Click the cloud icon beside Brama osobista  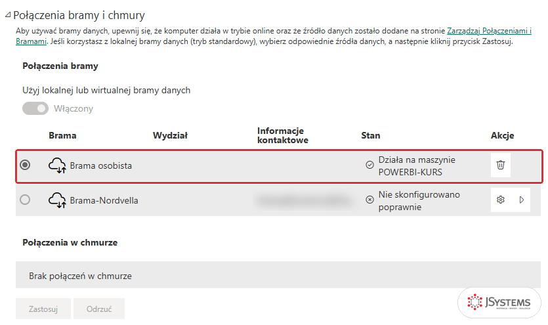tap(57, 165)
